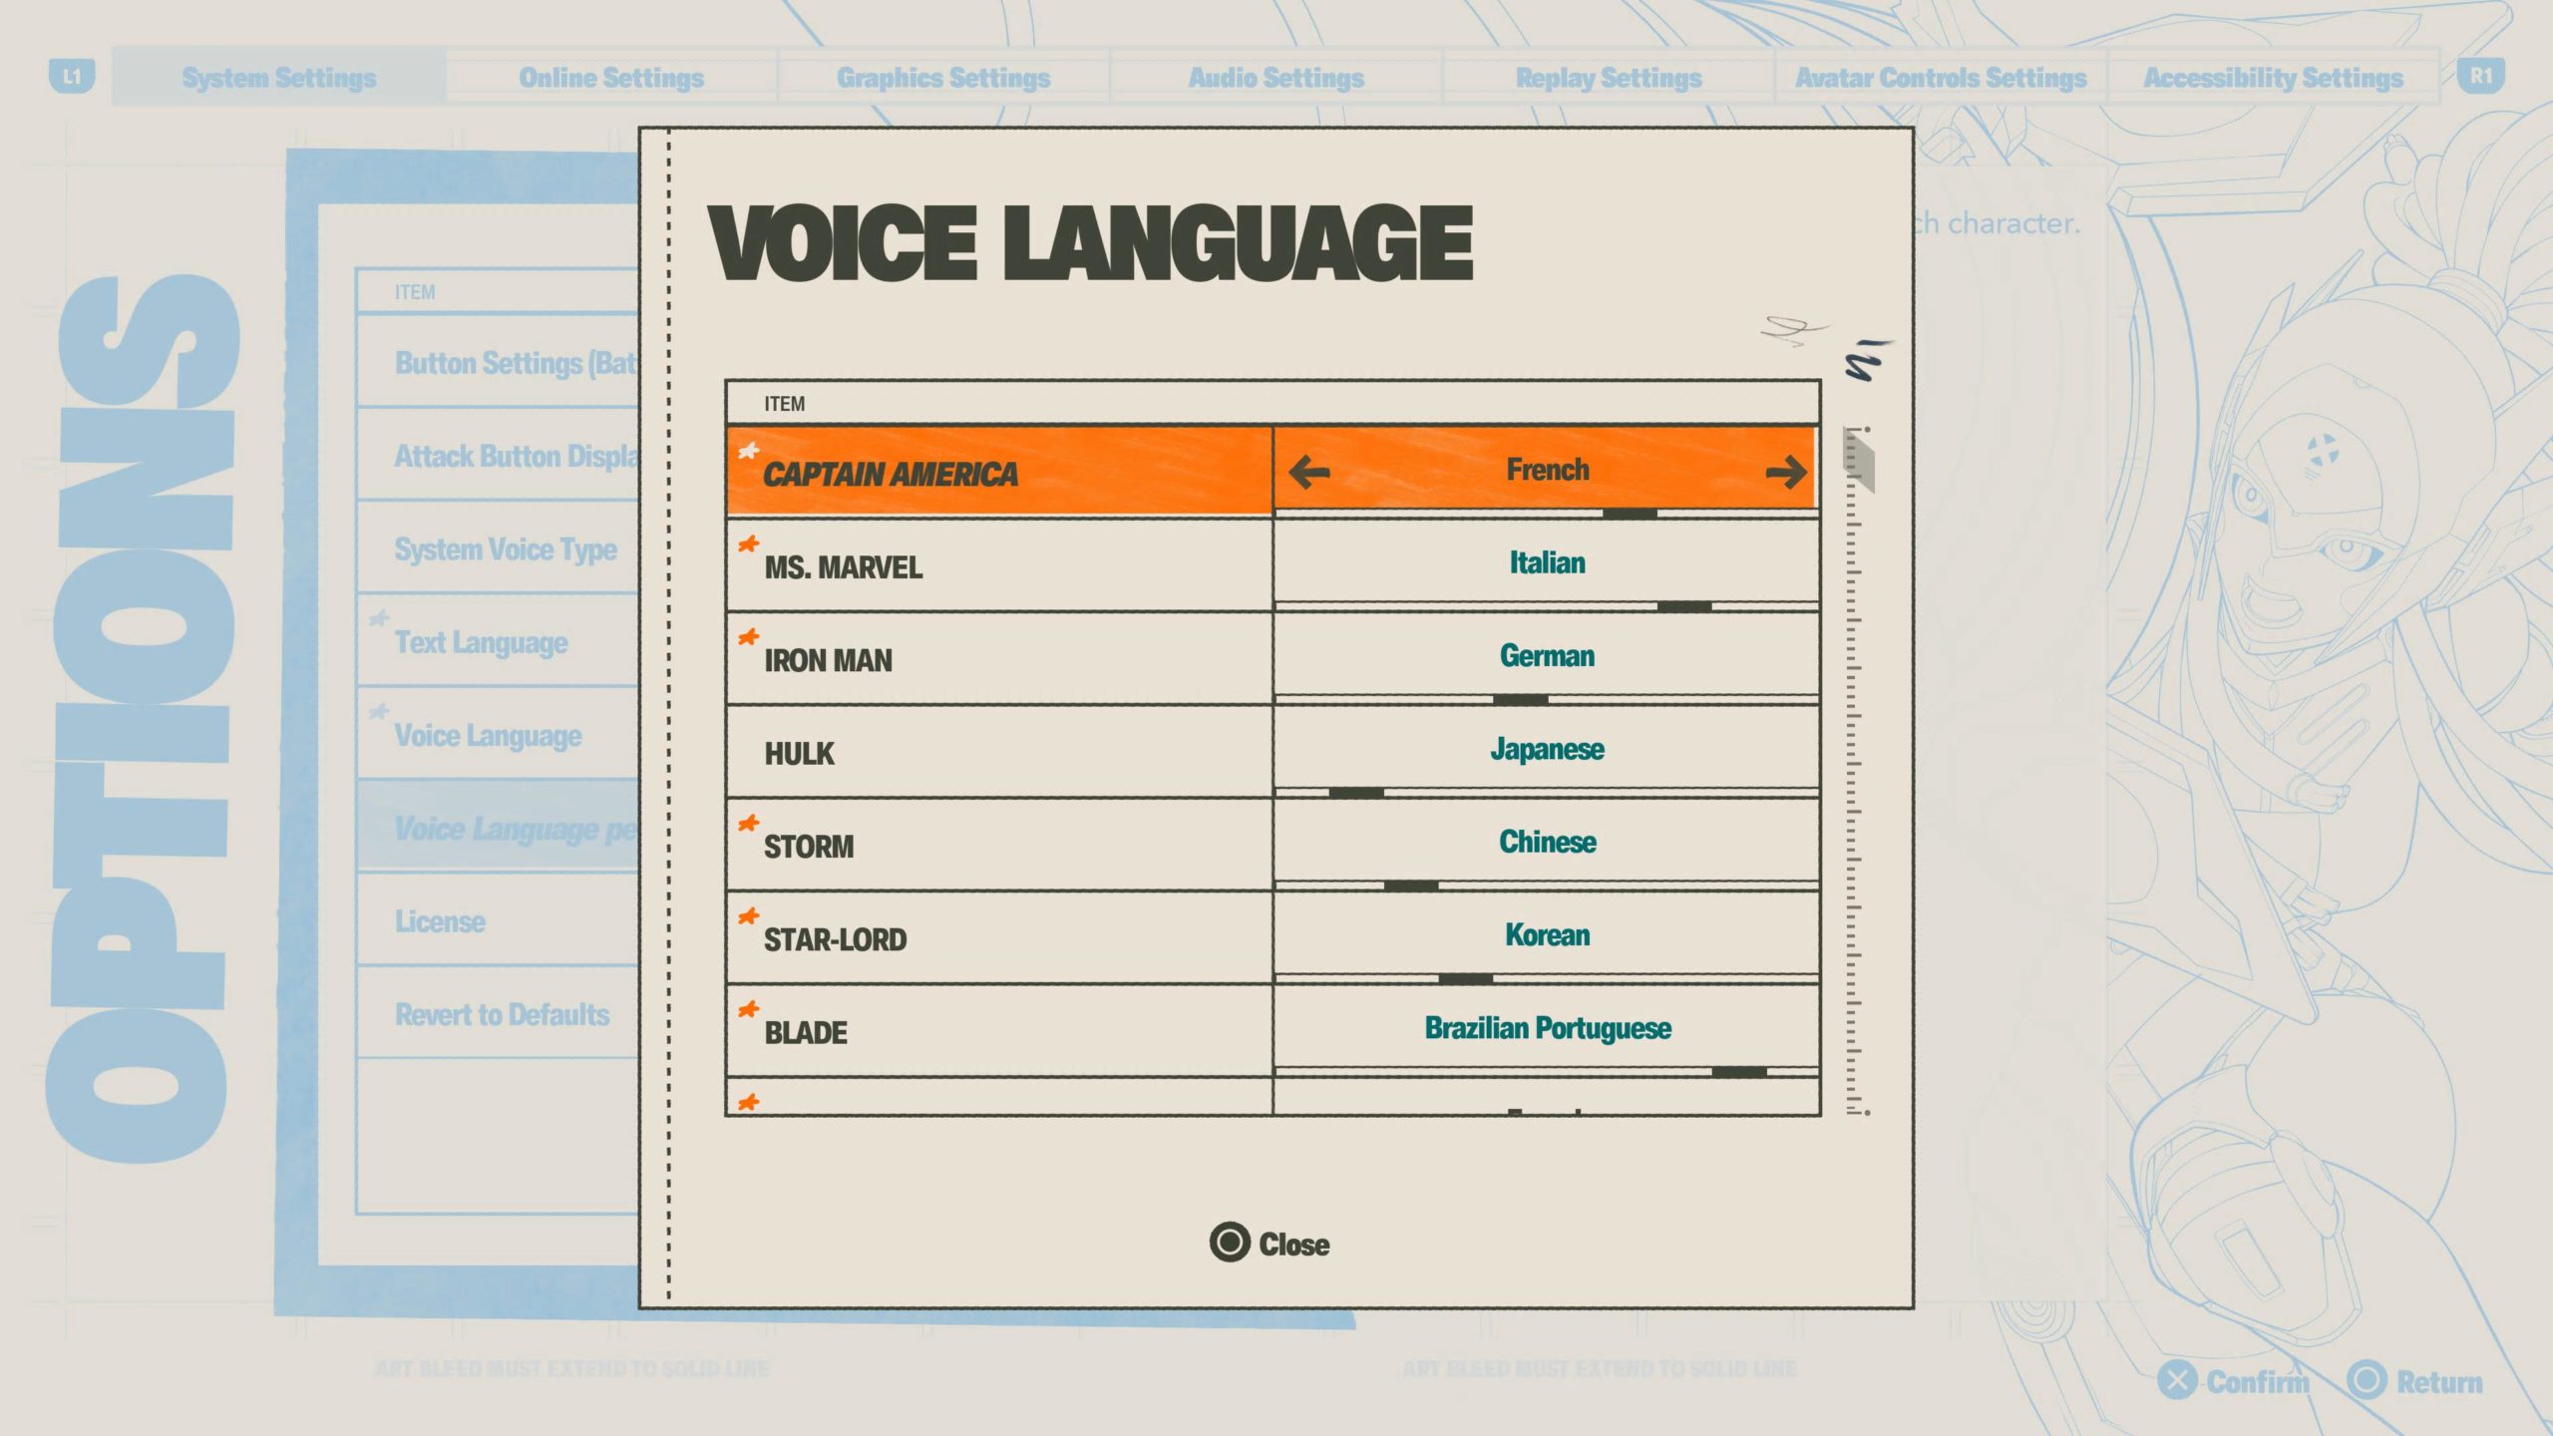Open the Avatar Controls Settings tab
Image resolution: width=2553 pixels, height=1436 pixels.
point(1941,77)
